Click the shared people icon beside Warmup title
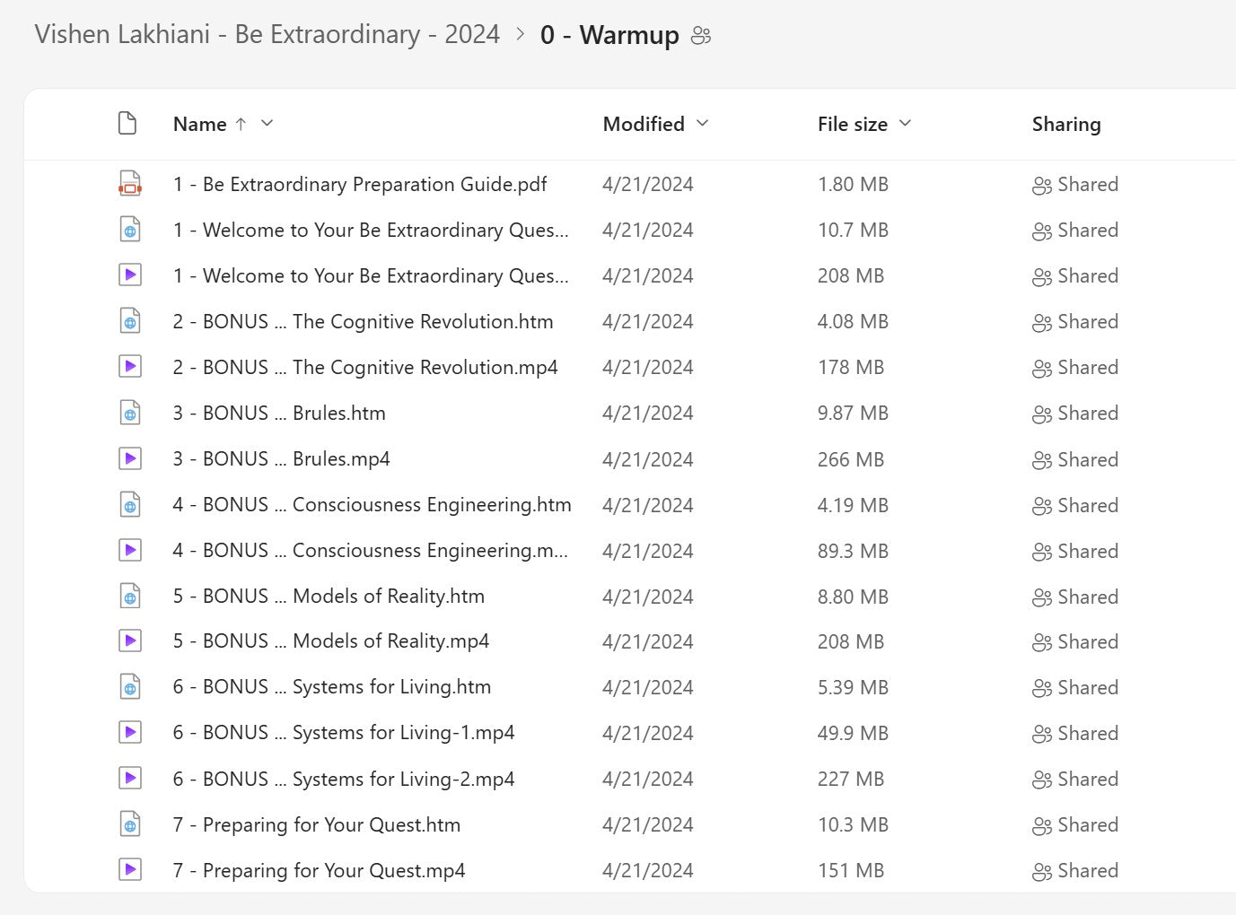The image size is (1236, 915). coord(701,36)
